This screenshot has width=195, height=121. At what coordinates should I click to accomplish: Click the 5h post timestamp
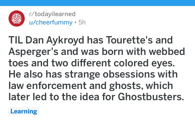pos(82,22)
